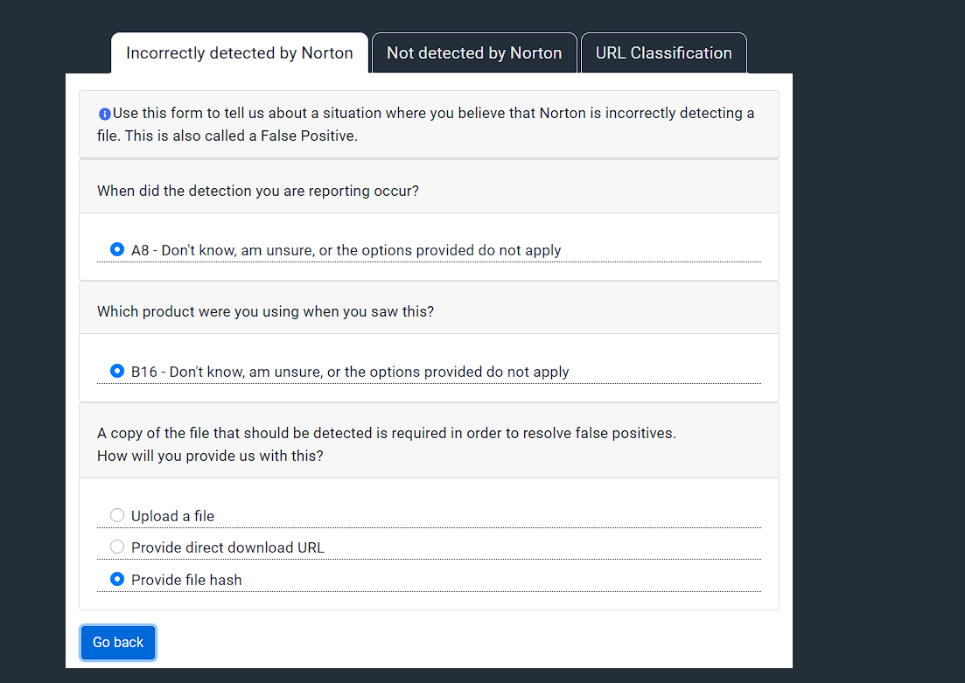Select the Provide file hash radio button
Viewport: 965px width, 683px height.
click(117, 579)
